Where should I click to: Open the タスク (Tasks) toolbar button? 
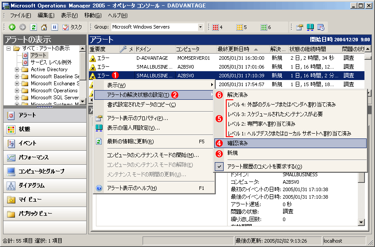72,27
